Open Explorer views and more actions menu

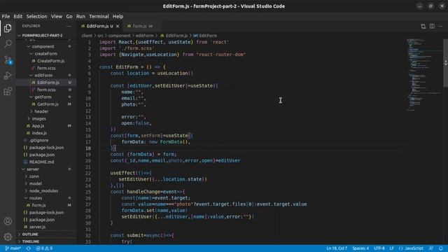(69, 26)
